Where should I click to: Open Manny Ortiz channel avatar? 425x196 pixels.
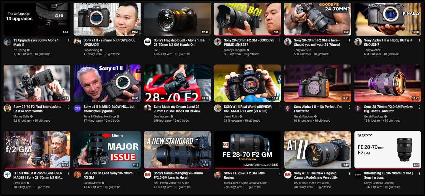(7, 108)
